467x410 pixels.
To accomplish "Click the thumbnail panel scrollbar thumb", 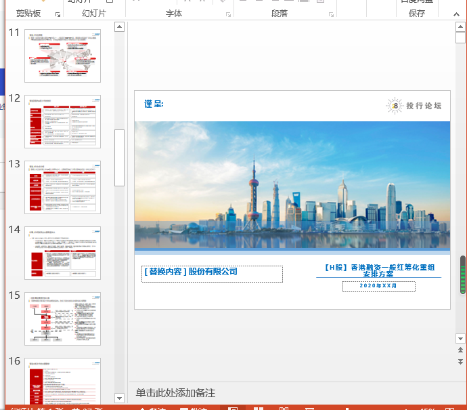I will click(x=120, y=157).
